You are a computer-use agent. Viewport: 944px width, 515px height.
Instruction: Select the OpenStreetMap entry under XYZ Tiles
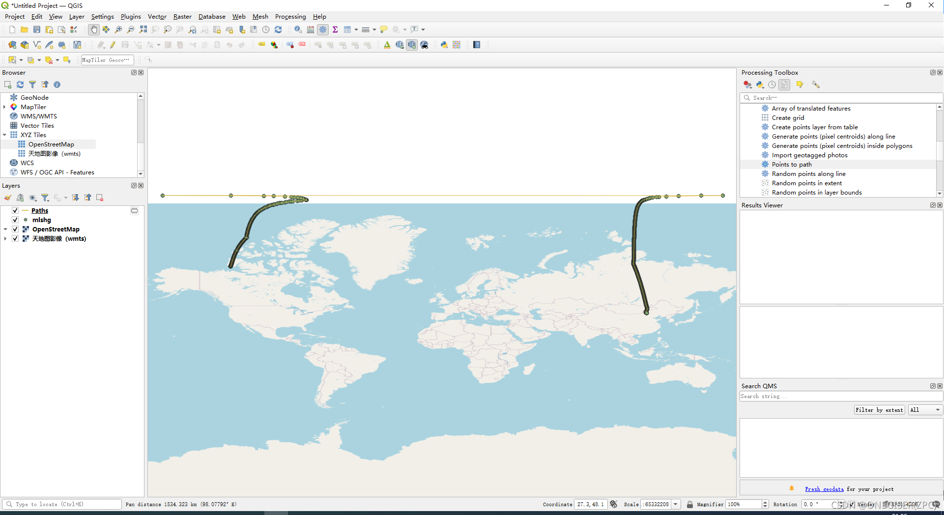tap(51, 144)
